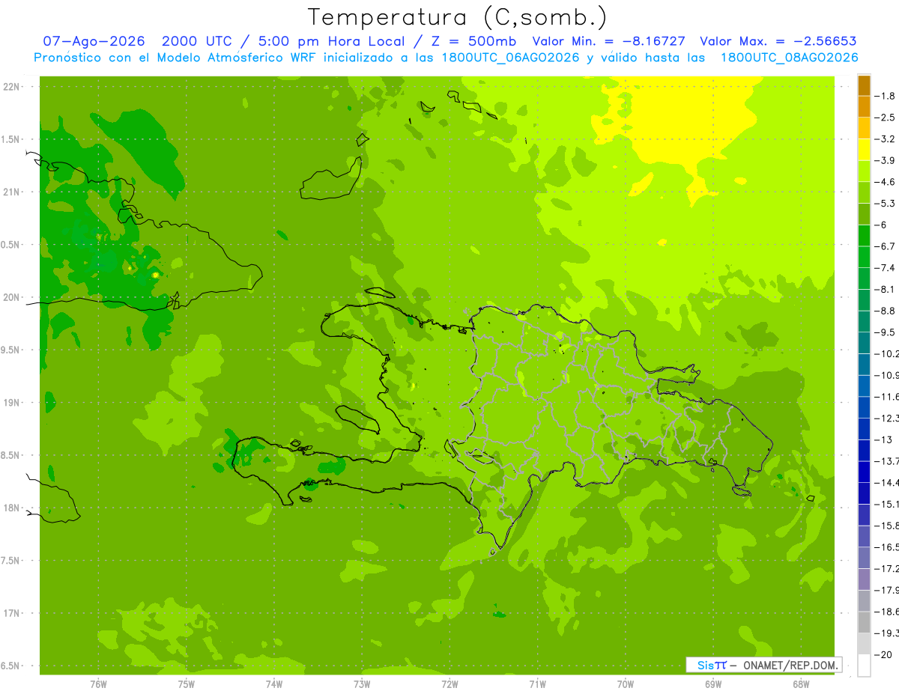The width and height of the screenshot is (899, 694).
Task: Click the '71W' longitude axis label
Action: coord(537,684)
